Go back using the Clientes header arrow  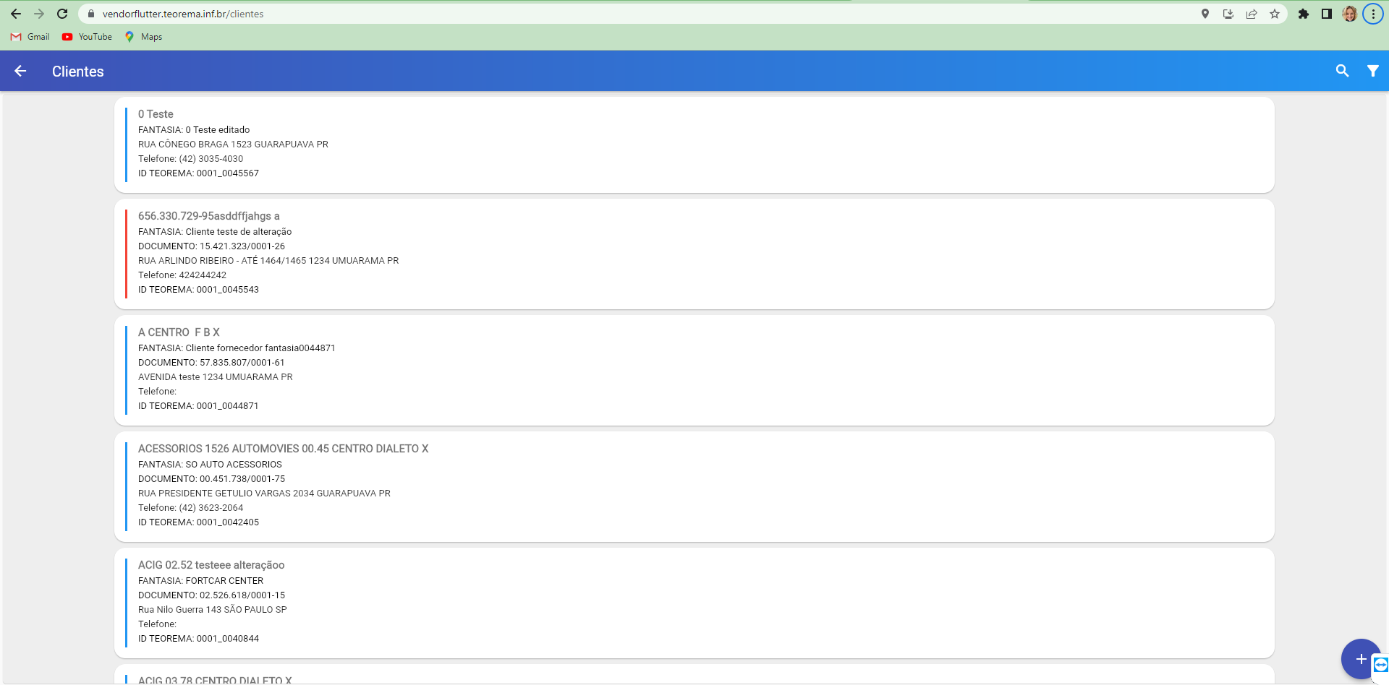(x=20, y=71)
